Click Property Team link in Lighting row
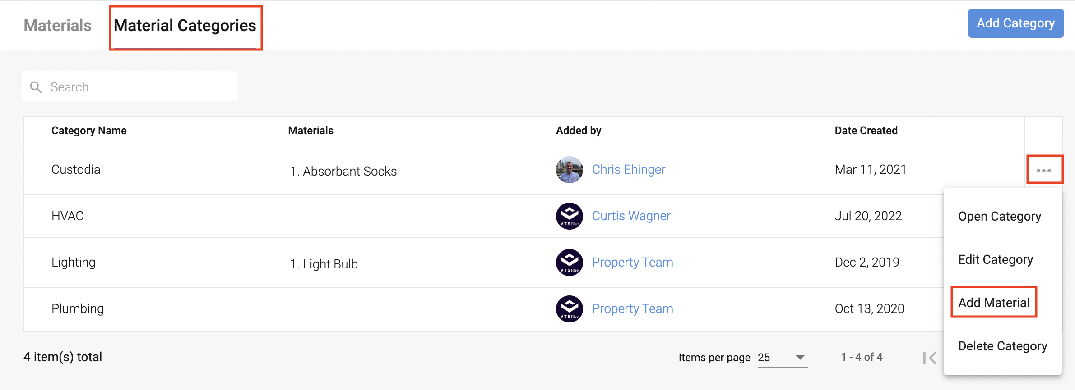Image resolution: width=1075 pixels, height=390 pixels. click(632, 263)
